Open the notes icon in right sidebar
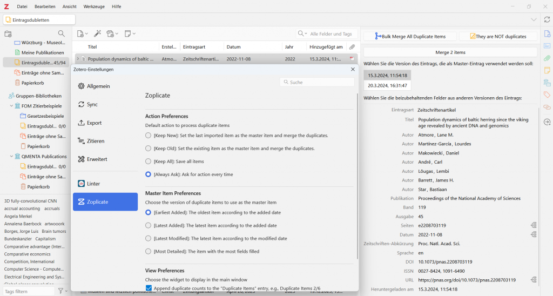The width and height of the screenshot is (553, 296). pyautogui.click(x=547, y=70)
